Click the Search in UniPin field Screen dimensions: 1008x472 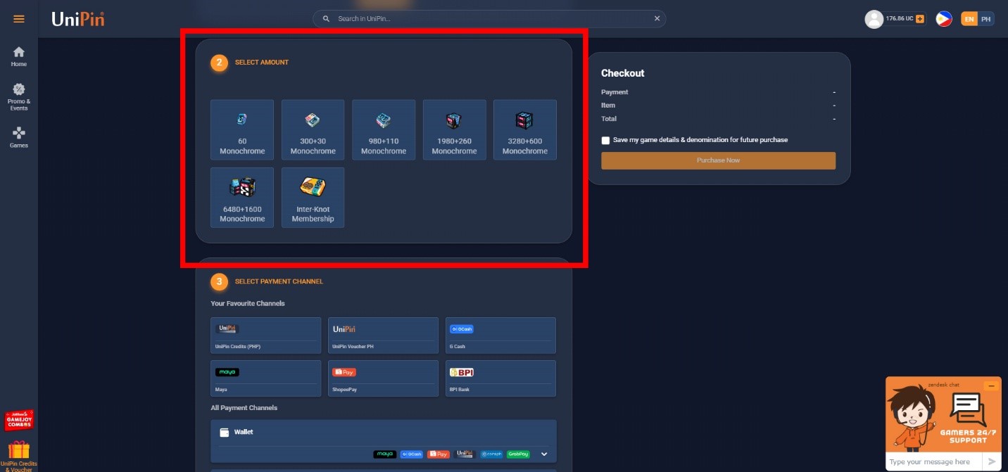point(489,19)
